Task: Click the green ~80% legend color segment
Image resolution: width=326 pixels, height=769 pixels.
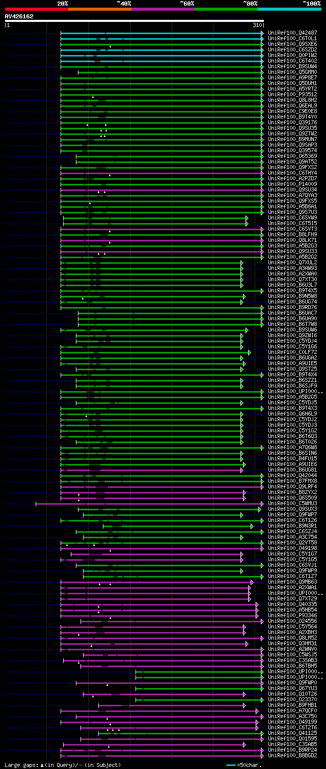Action: point(226,9)
